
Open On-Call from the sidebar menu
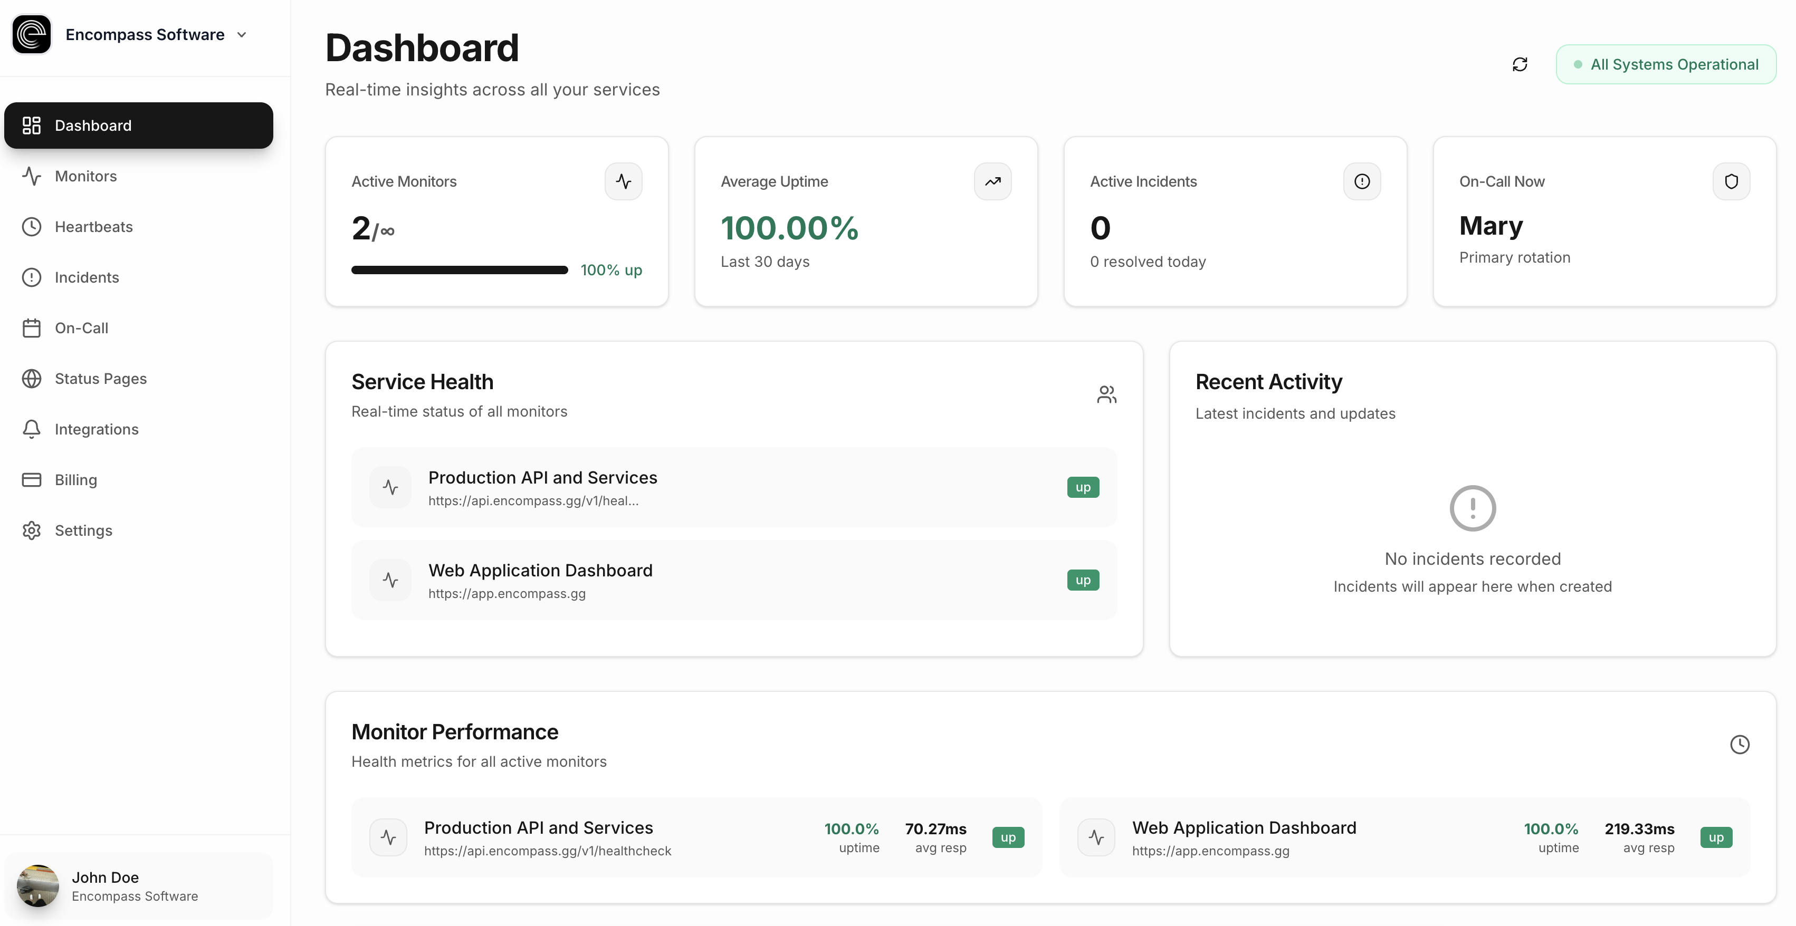coord(82,327)
